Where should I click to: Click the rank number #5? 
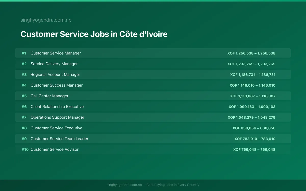[24, 96]
